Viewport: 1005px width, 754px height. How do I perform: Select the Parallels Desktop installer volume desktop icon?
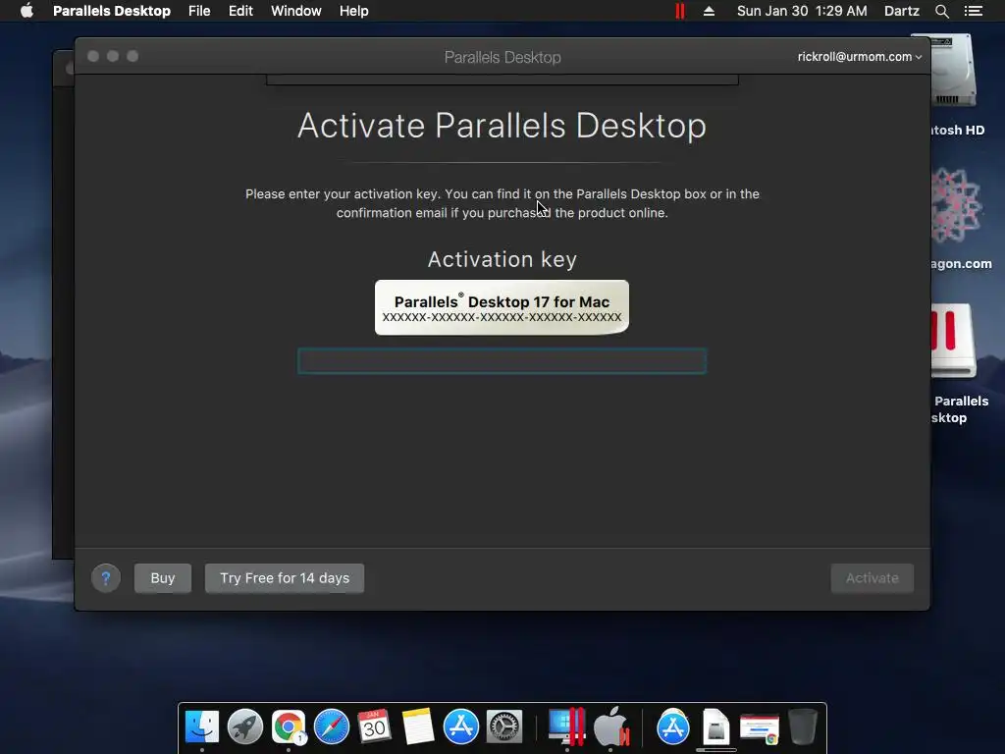(953, 341)
